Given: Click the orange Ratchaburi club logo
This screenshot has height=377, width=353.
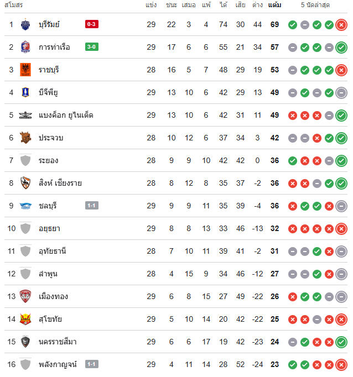Looking at the screenshot, I should (x=25, y=70).
